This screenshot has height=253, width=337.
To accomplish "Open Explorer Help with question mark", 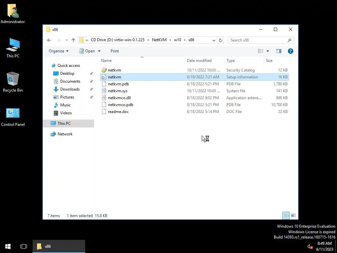I will click(290, 51).
